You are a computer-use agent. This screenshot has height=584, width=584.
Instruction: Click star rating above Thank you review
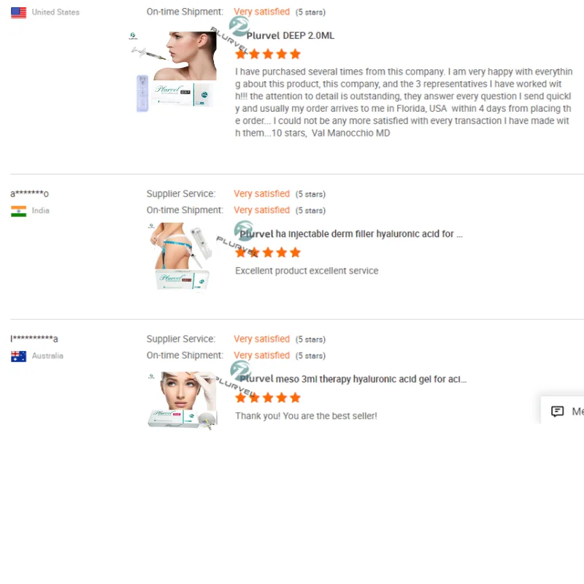pyautogui.click(x=268, y=398)
